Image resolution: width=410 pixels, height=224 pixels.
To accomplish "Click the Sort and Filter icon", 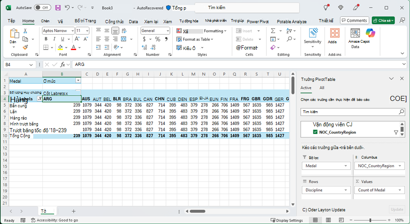I will (x=289, y=31).
